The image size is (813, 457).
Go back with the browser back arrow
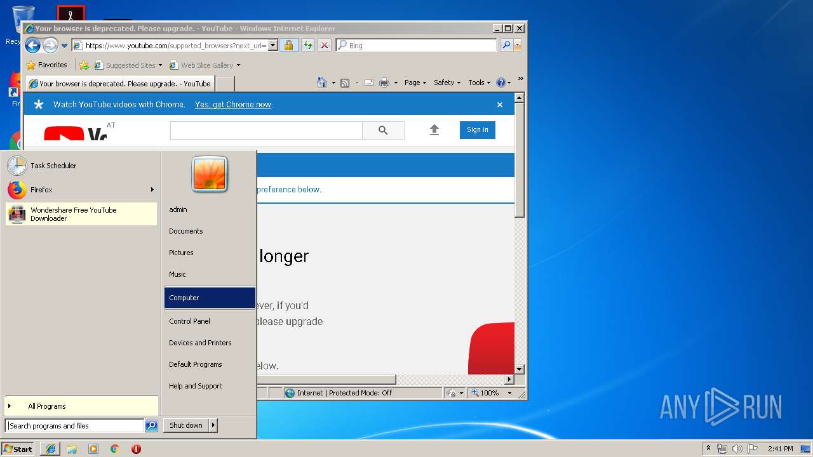coord(32,45)
